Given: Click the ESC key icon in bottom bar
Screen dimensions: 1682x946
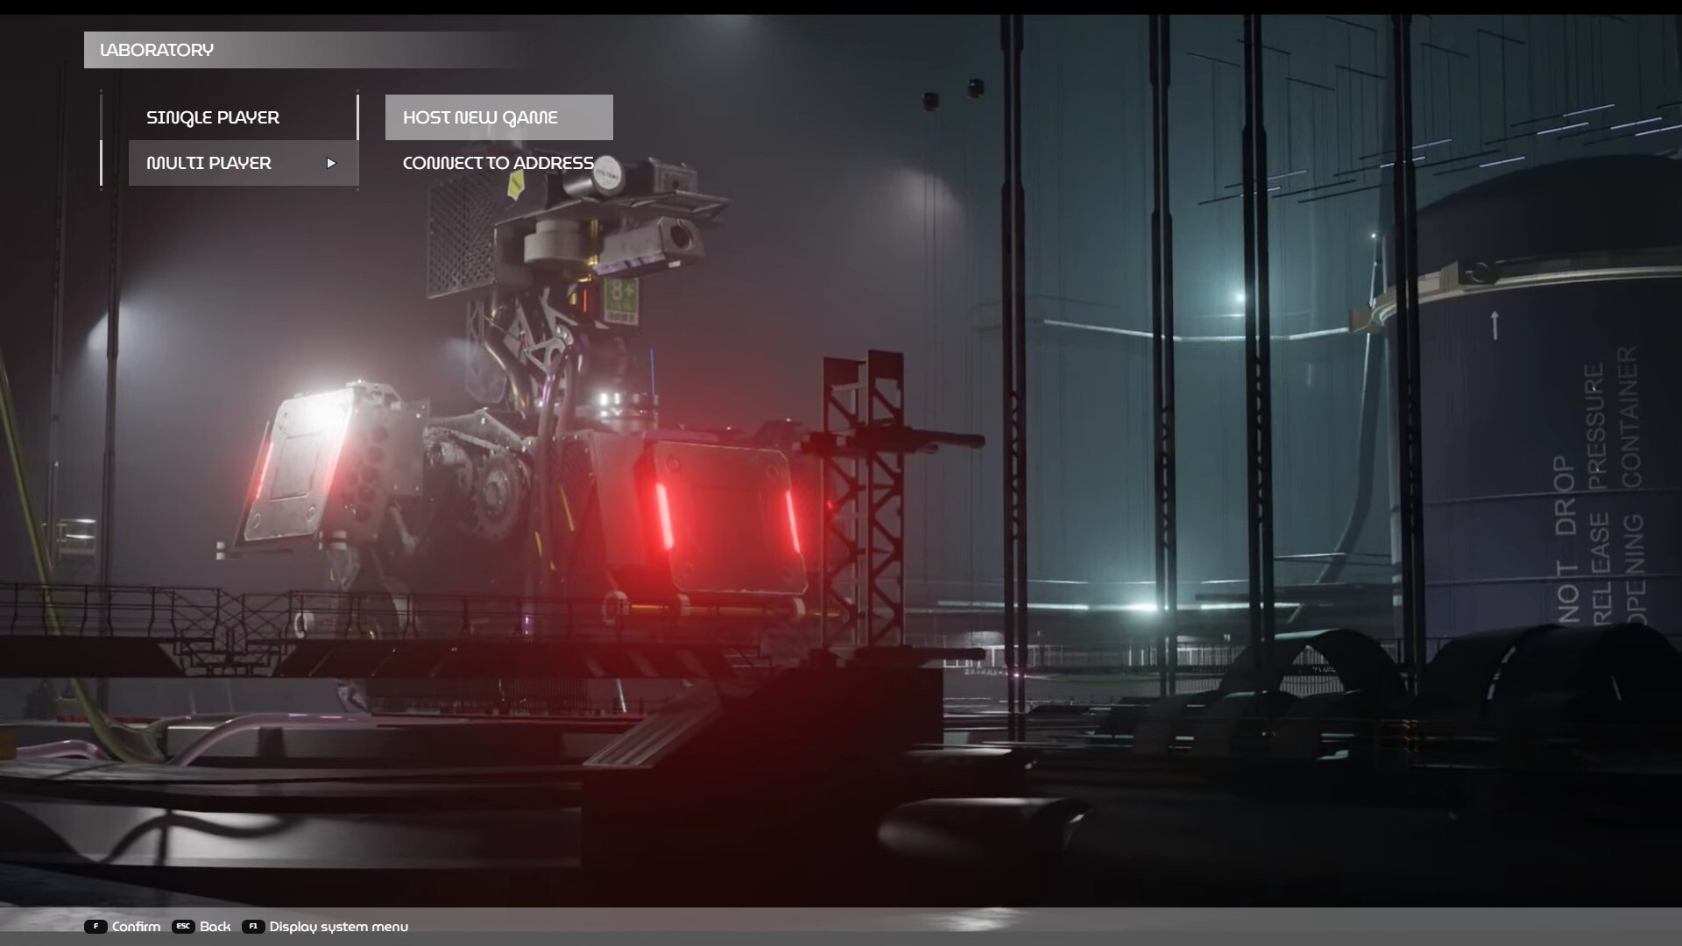Looking at the screenshot, I should tap(183, 927).
